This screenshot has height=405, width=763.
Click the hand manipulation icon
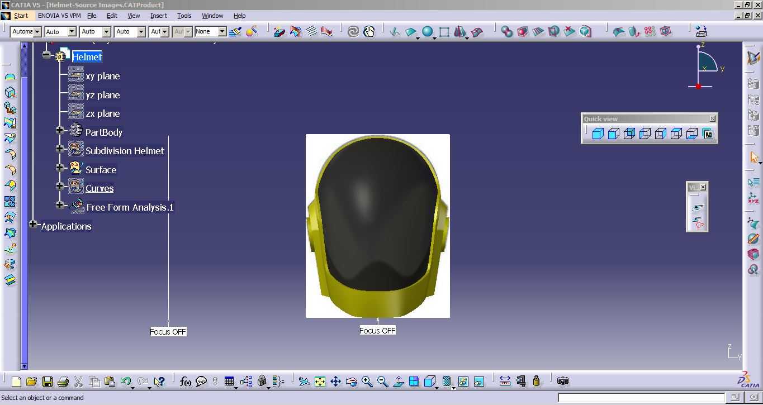pyautogui.click(x=369, y=32)
